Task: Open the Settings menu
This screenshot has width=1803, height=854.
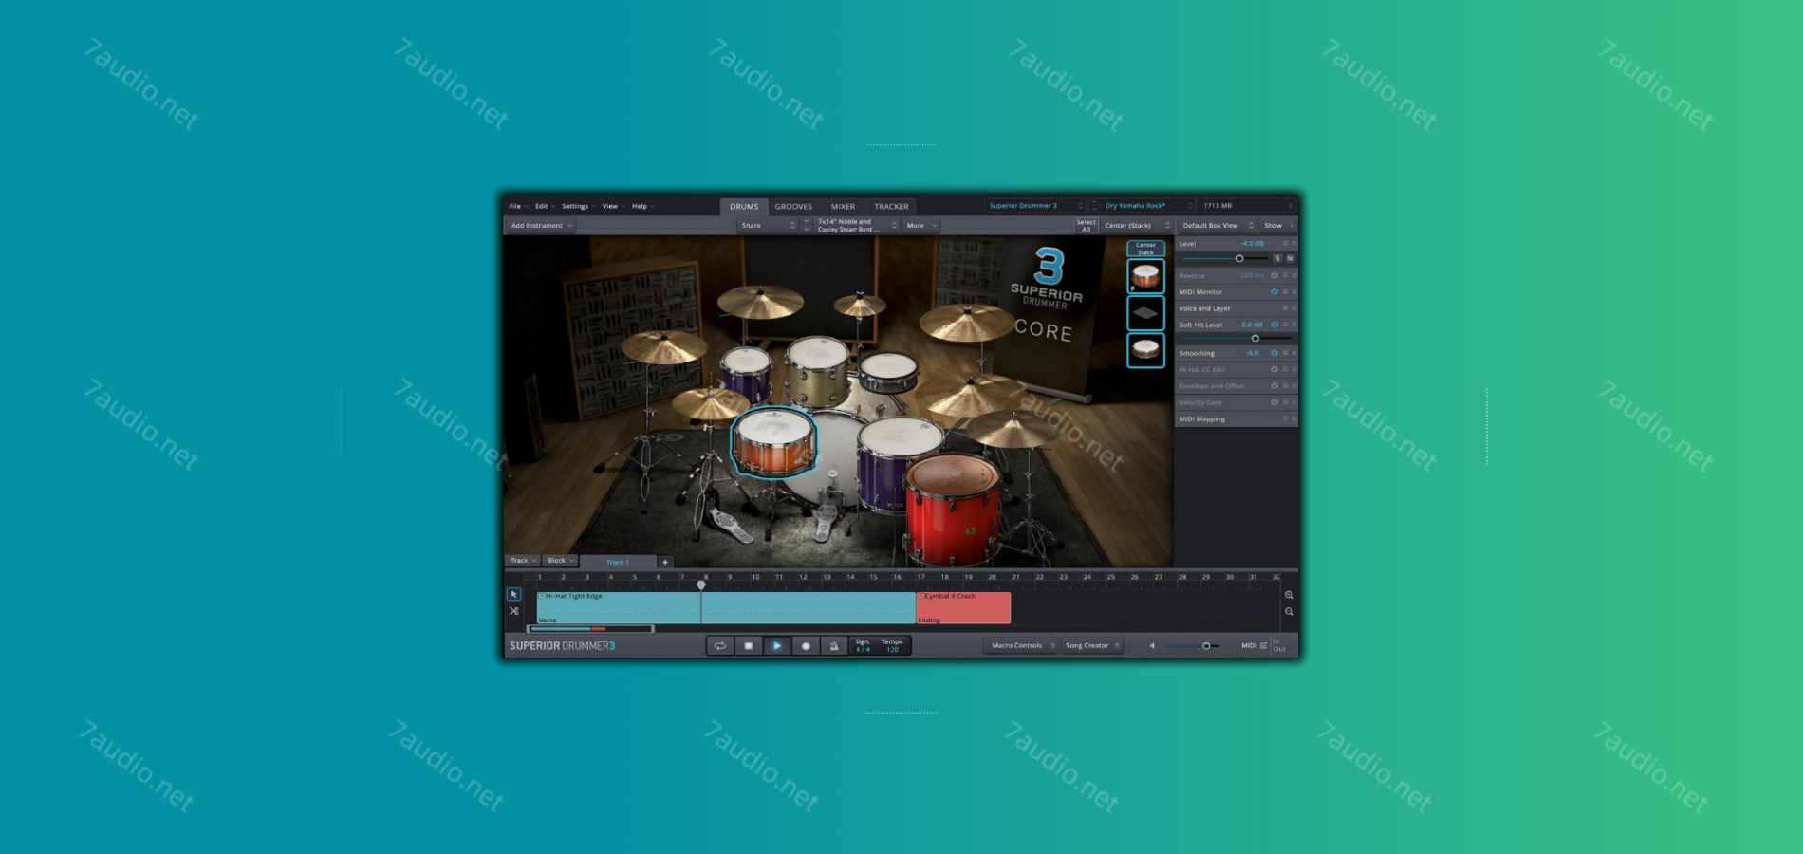Action: pyautogui.click(x=578, y=206)
